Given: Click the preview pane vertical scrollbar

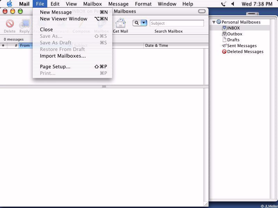Looking at the screenshot, I should [x=206, y=145].
